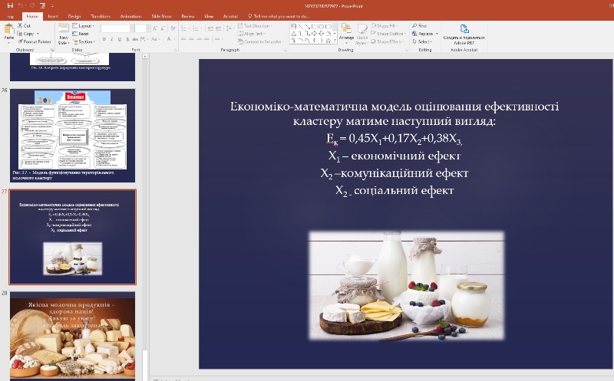Open the Select dropdown in Editing

(x=421, y=41)
